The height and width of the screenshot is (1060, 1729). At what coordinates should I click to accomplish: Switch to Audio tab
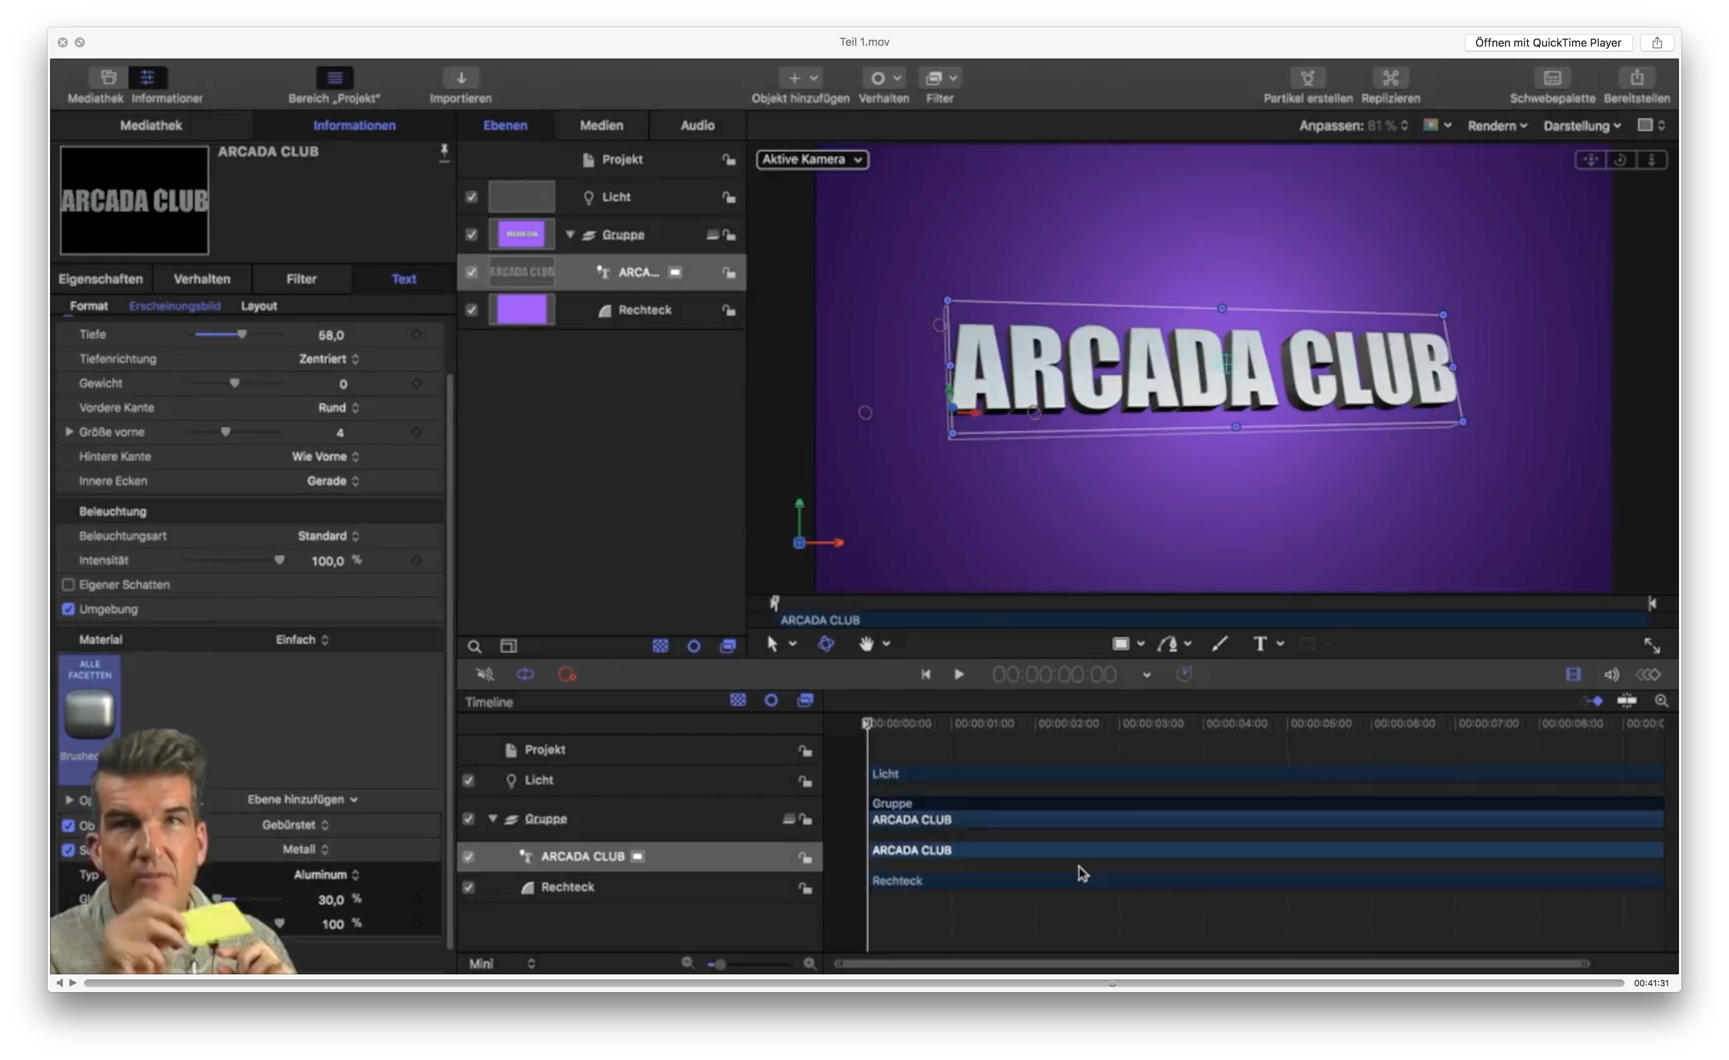697,126
